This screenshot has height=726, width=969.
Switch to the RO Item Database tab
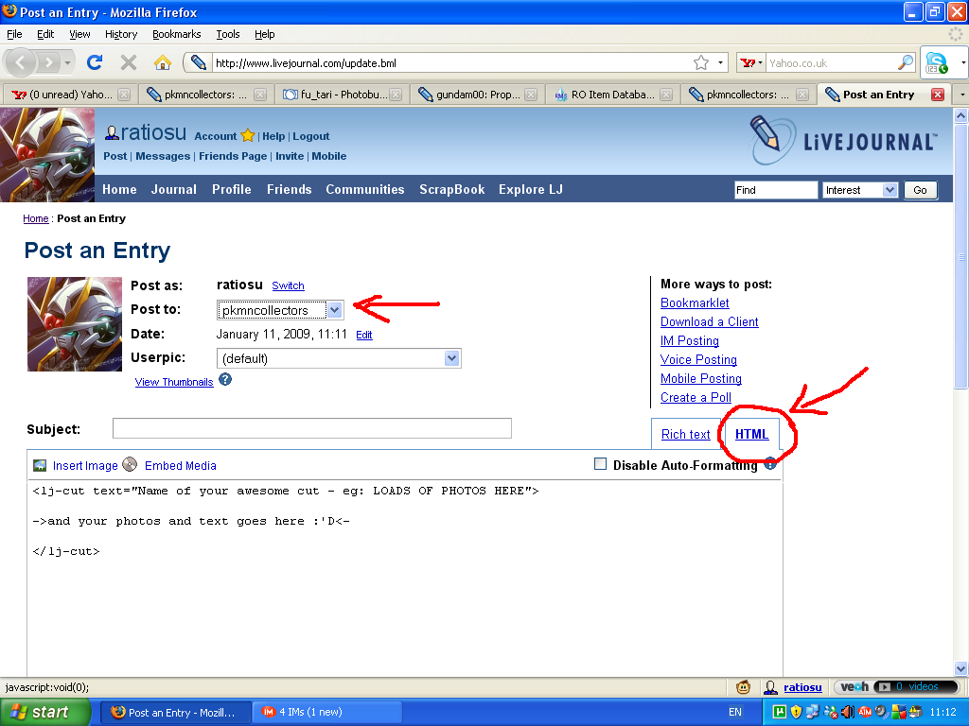[x=612, y=95]
